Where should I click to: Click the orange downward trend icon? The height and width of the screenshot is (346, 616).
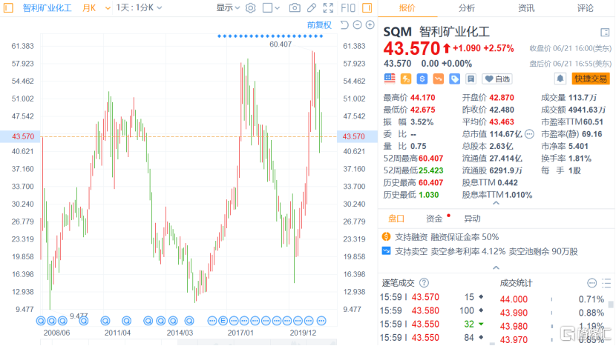(x=438, y=79)
